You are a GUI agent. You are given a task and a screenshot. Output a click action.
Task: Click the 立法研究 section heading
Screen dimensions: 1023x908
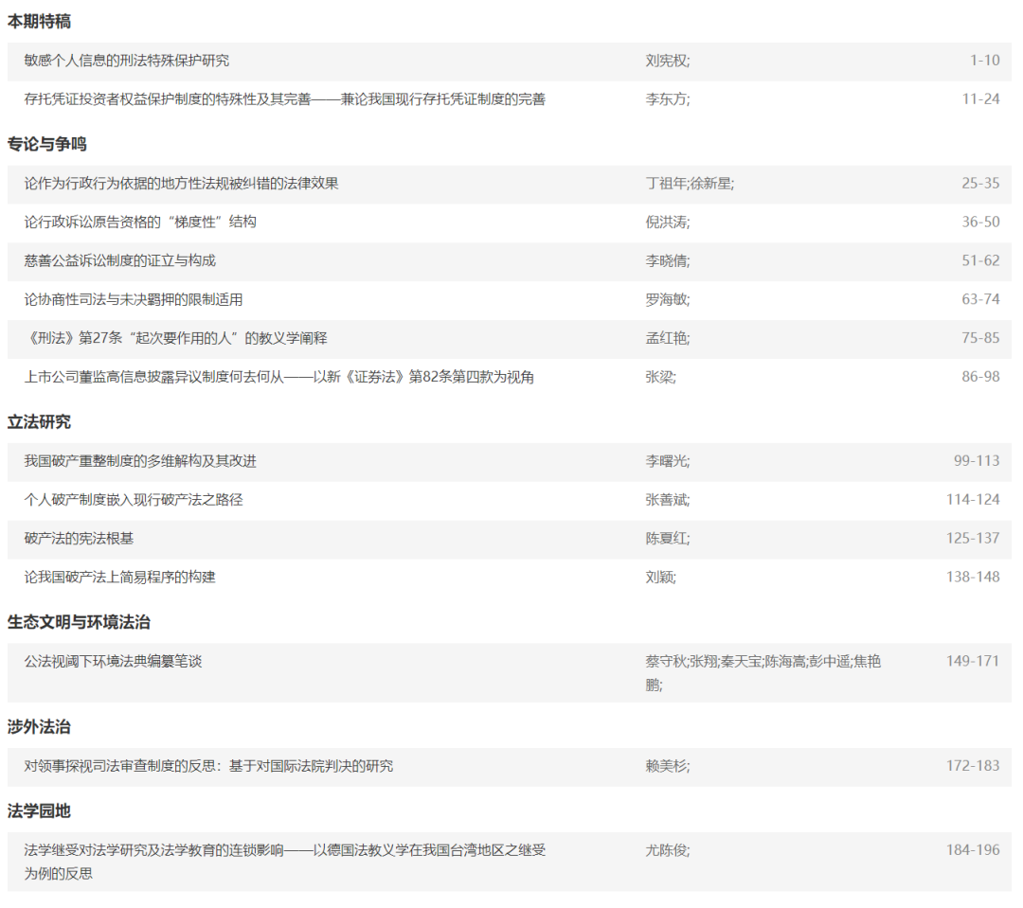point(39,422)
